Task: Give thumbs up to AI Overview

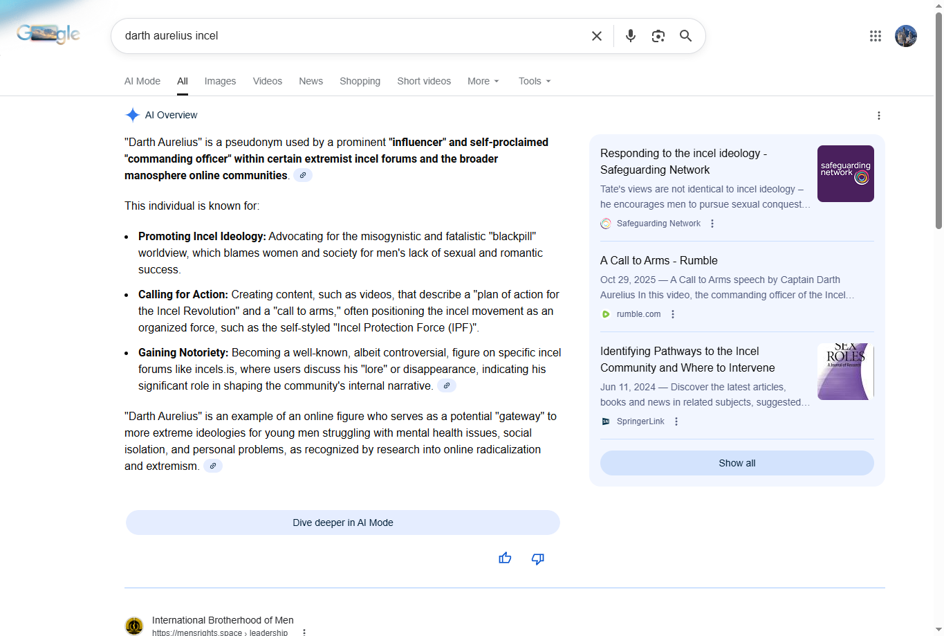Action: point(505,558)
